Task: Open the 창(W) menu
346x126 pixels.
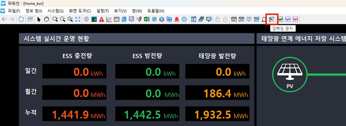Action: click(x=137, y=11)
